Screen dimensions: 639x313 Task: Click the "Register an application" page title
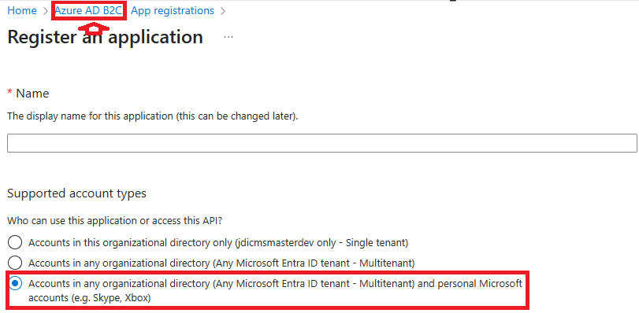(x=105, y=37)
